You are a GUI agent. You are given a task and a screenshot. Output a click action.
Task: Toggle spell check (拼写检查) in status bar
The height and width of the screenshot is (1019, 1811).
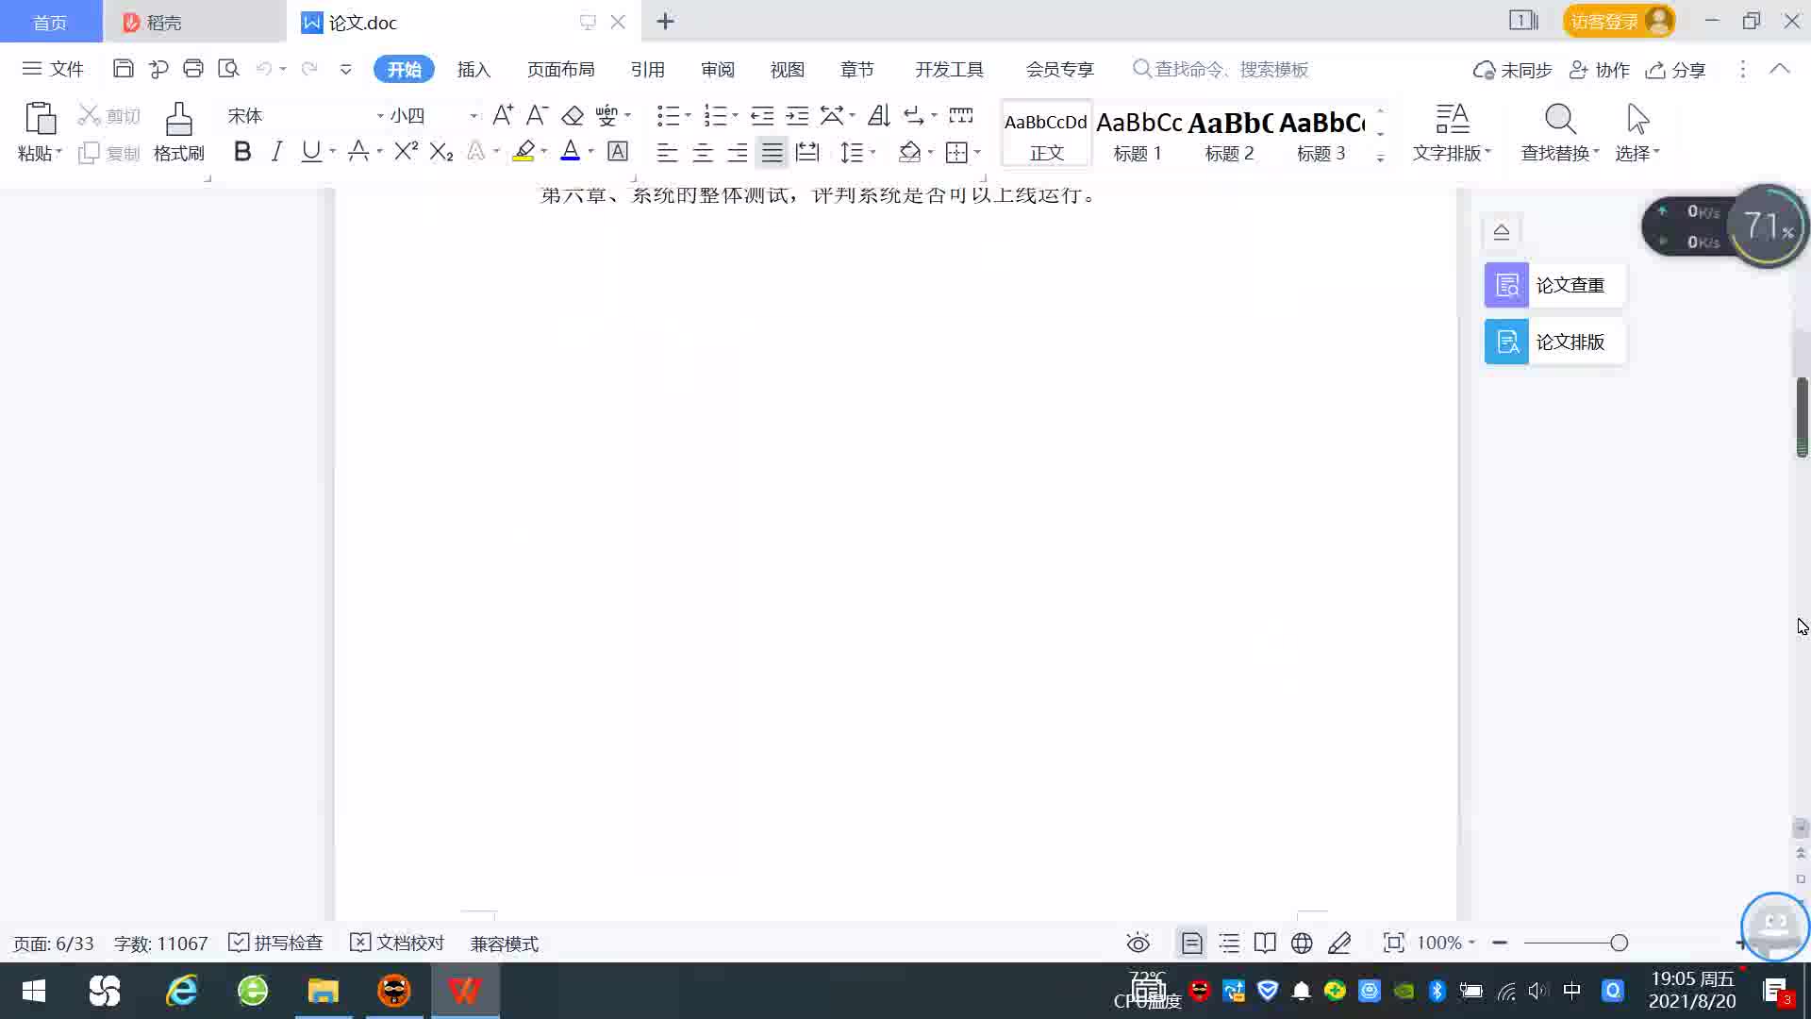(276, 943)
